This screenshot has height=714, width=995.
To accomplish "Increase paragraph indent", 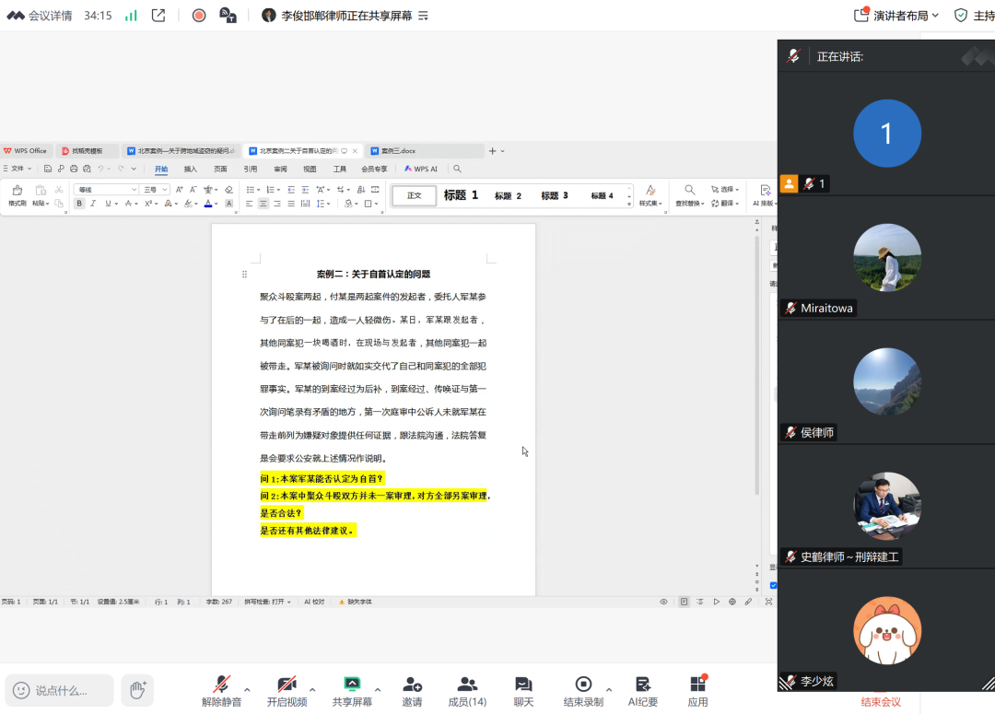I will pyautogui.click(x=305, y=190).
